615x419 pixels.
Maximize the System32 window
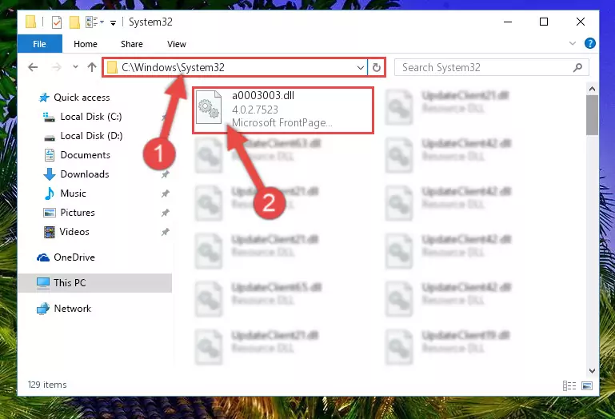(544, 22)
